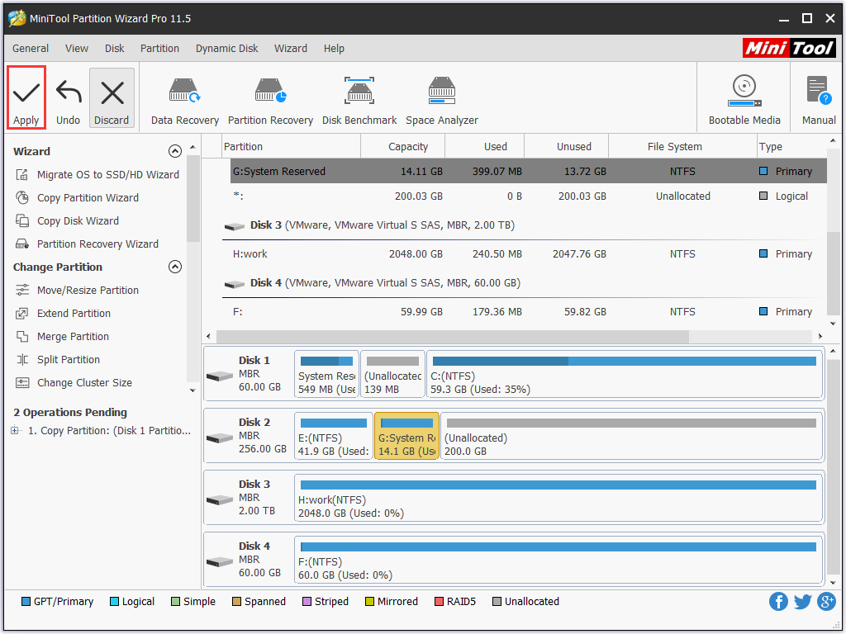Sort by Unused column header
846x634 pixels.
566,147
